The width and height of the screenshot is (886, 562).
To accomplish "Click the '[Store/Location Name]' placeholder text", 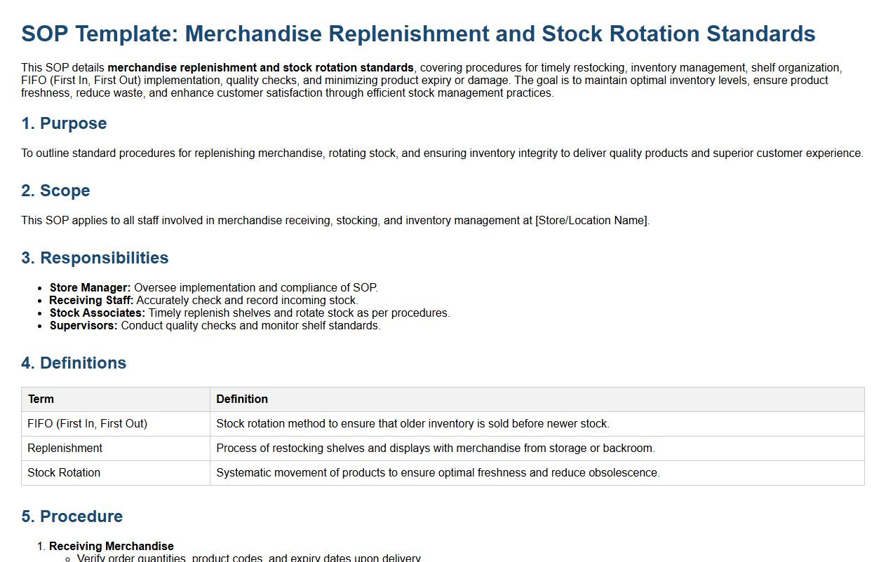I will 592,221.
